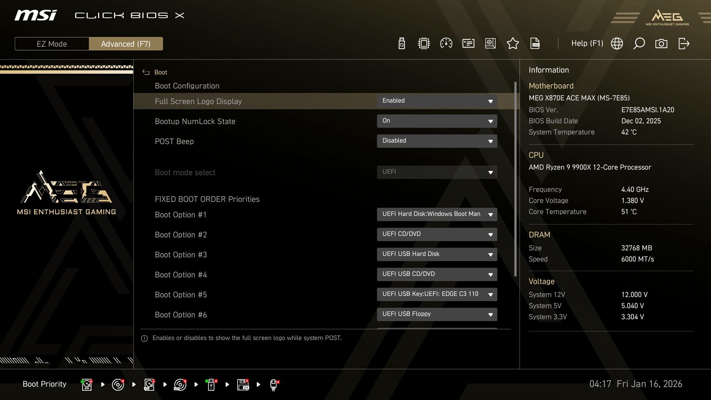Click Help (F1)
711x400 pixels.
click(x=587, y=43)
